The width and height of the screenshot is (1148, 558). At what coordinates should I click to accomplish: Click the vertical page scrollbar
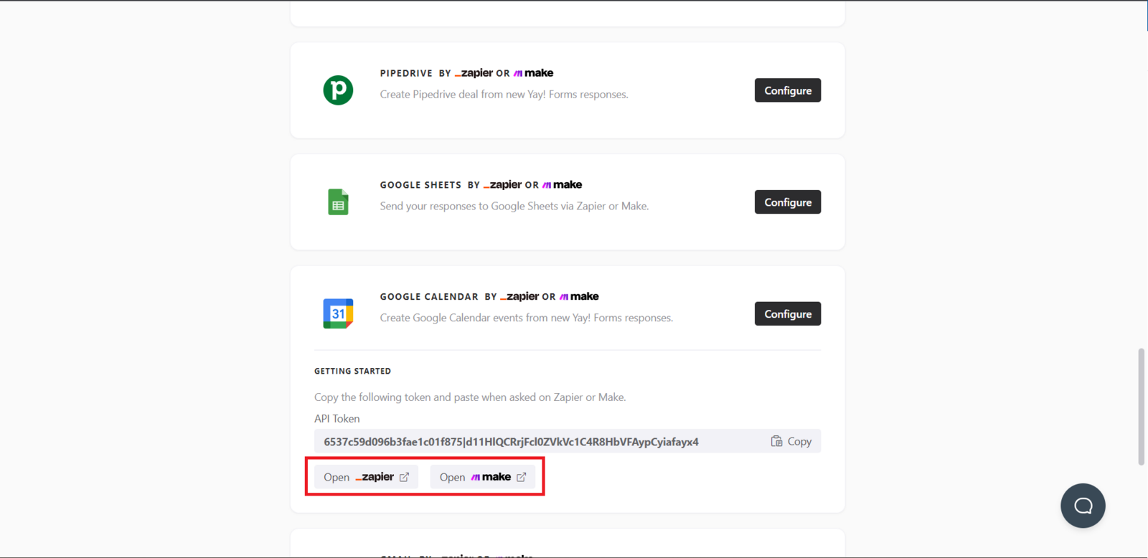(x=1141, y=406)
